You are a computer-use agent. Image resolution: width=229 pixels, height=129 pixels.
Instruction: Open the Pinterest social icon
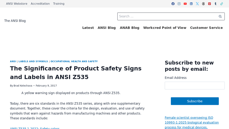click(x=210, y=4)
